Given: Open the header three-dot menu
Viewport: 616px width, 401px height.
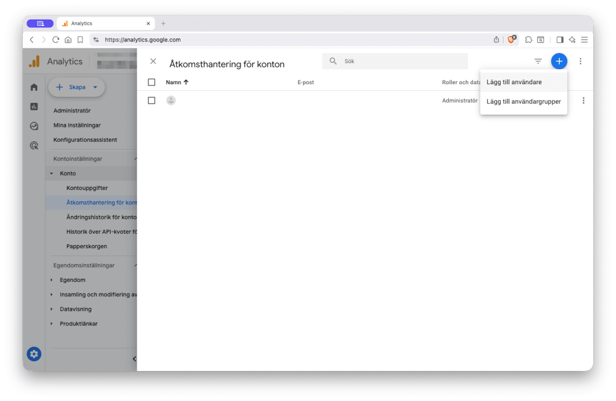Looking at the screenshot, I should [x=581, y=61].
